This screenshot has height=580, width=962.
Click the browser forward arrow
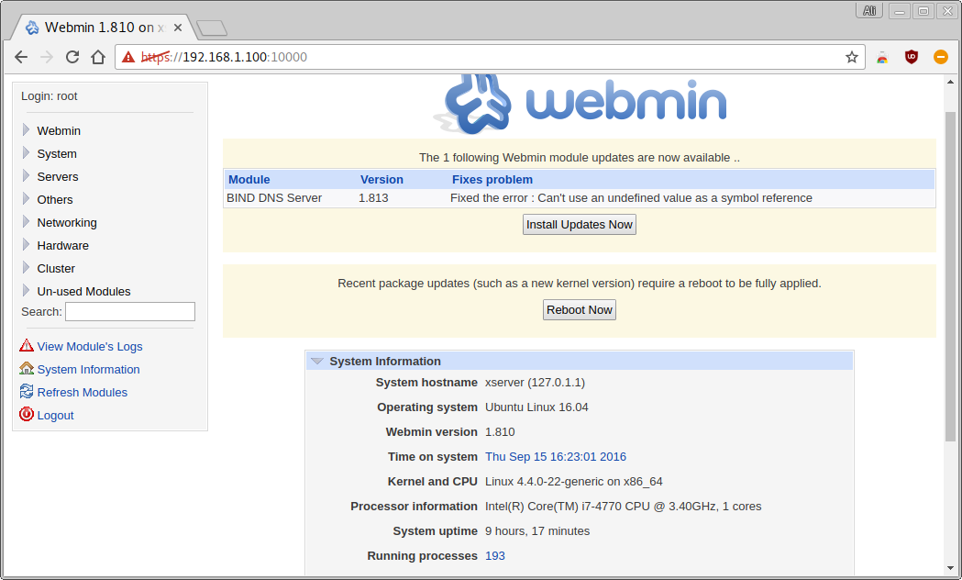(47, 57)
